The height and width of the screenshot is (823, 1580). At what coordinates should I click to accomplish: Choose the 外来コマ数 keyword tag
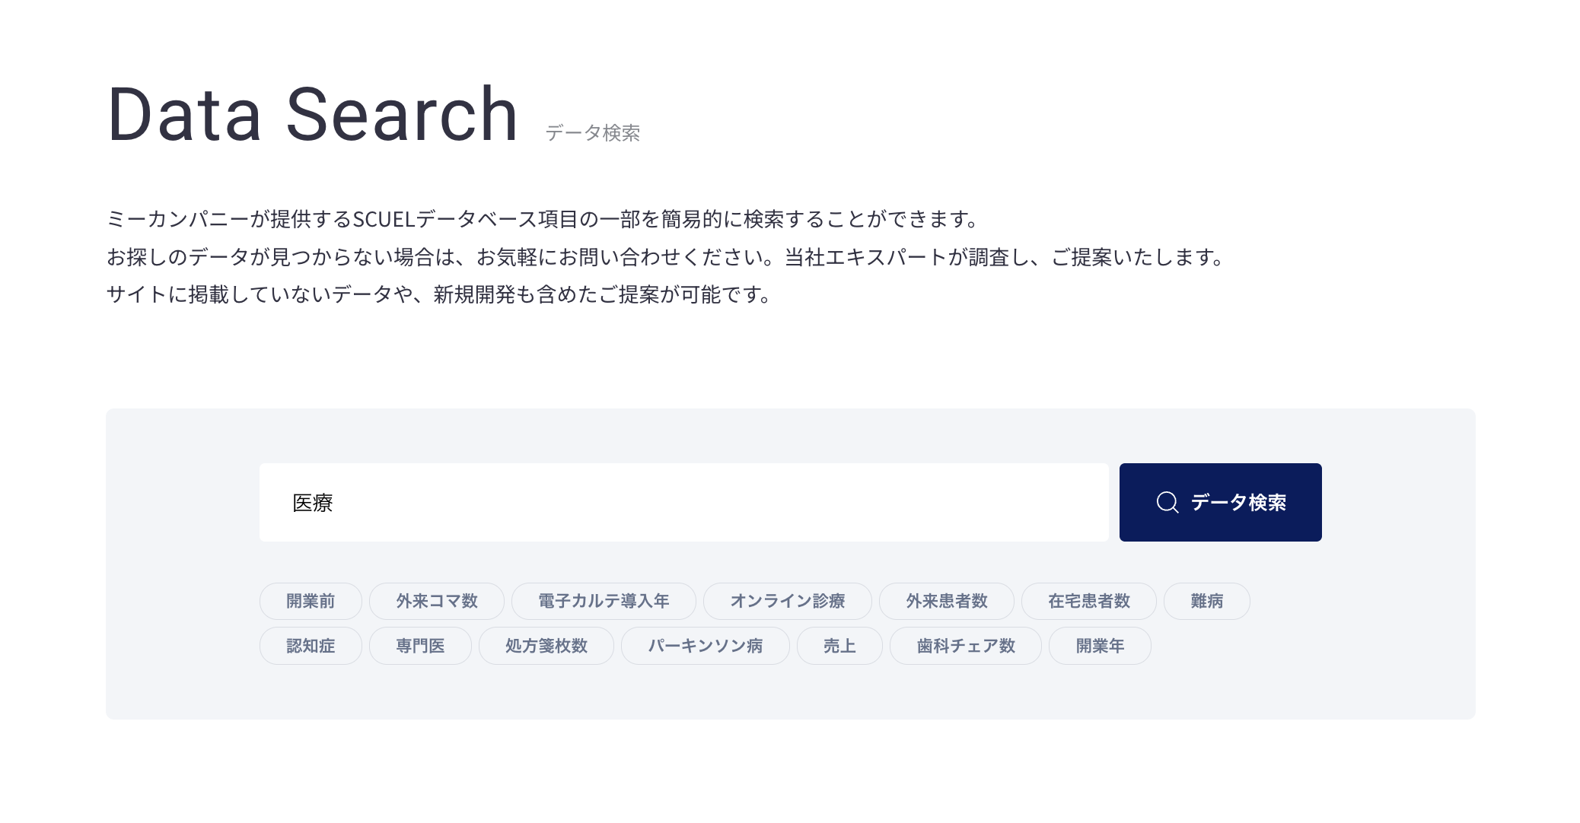coord(436,601)
